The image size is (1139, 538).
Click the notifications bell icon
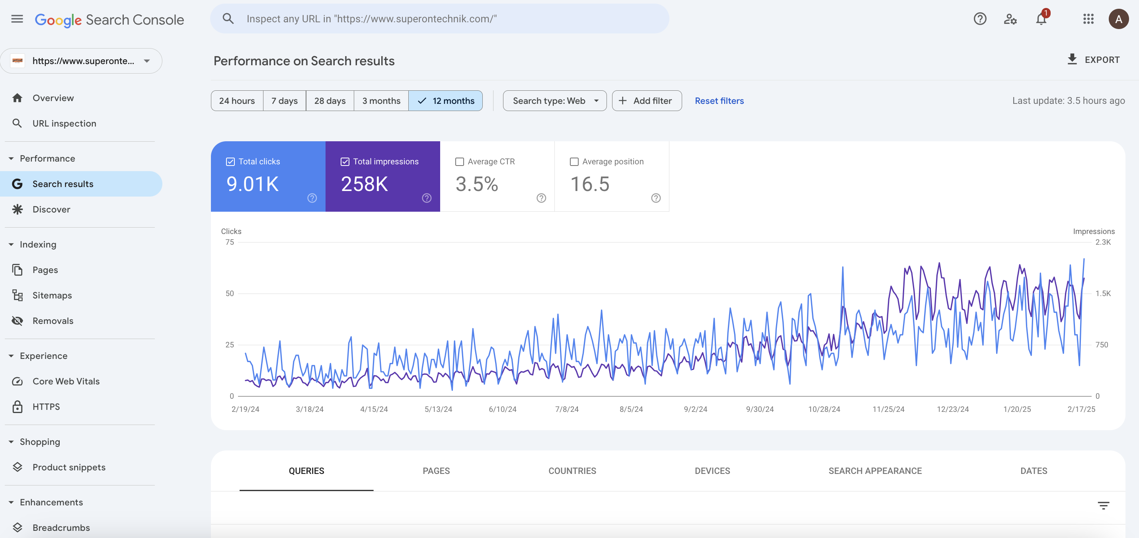point(1041,19)
